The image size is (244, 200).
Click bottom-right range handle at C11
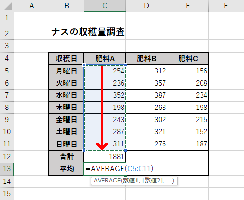click(x=125, y=150)
